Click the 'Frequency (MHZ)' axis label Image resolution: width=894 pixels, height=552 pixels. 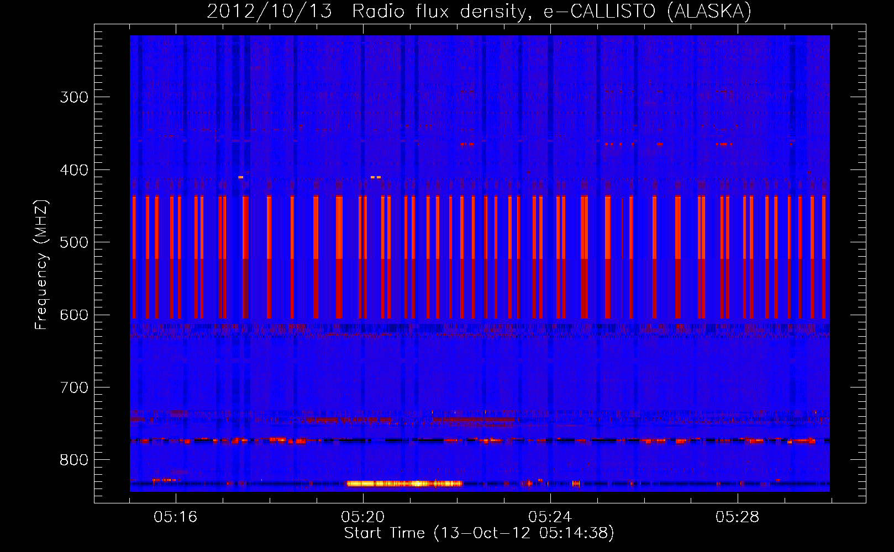click(x=41, y=264)
